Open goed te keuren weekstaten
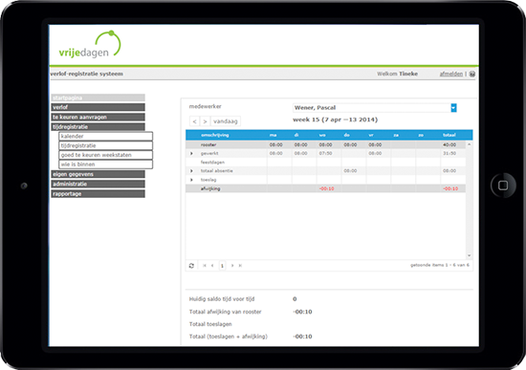 point(105,155)
